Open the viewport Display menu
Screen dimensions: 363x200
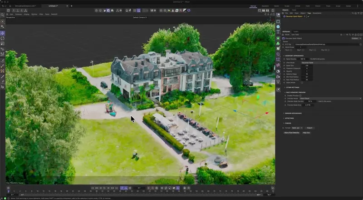[x=27, y=14]
